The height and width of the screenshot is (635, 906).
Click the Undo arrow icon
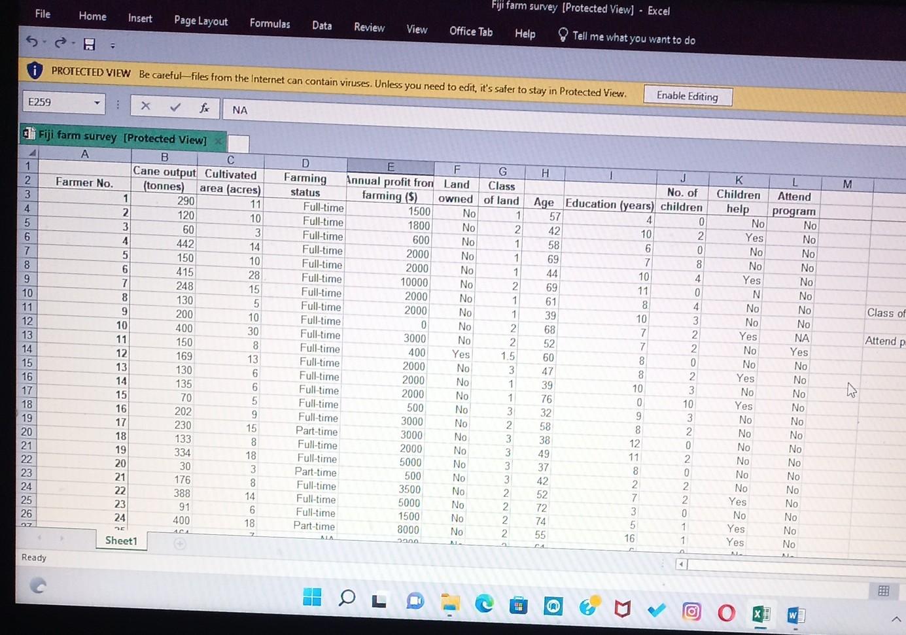31,42
